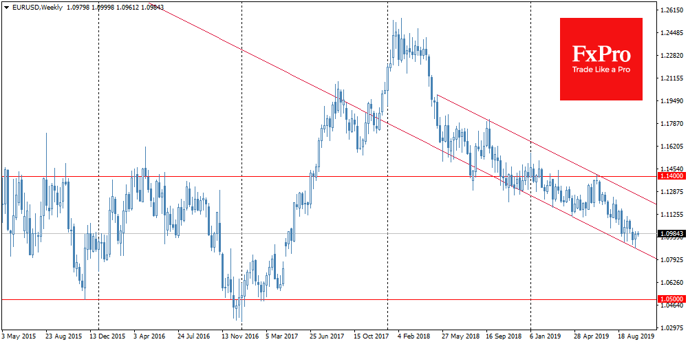Image resolution: width=688 pixels, height=344 pixels.
Task: Select the red 1.05000 price label
Action: click(x=670, y=299)
